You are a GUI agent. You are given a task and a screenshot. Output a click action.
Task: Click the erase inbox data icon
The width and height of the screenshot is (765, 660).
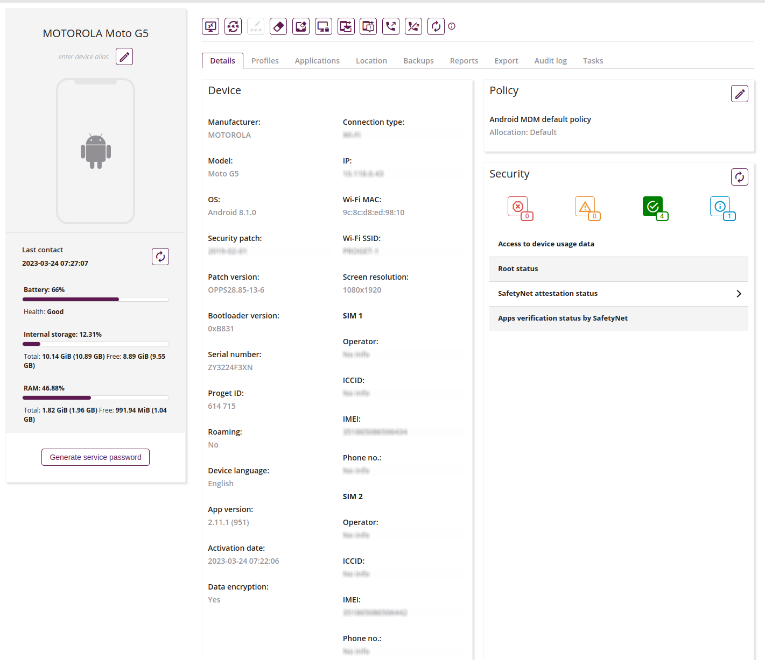click(301, 26)
